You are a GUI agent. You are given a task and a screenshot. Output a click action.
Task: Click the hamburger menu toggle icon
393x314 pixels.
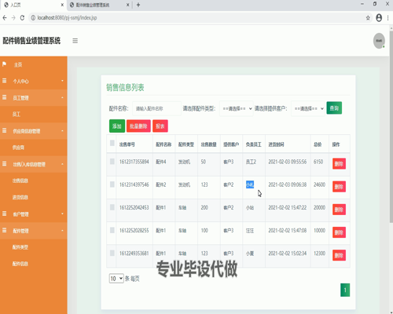click(x=75, y=41)
